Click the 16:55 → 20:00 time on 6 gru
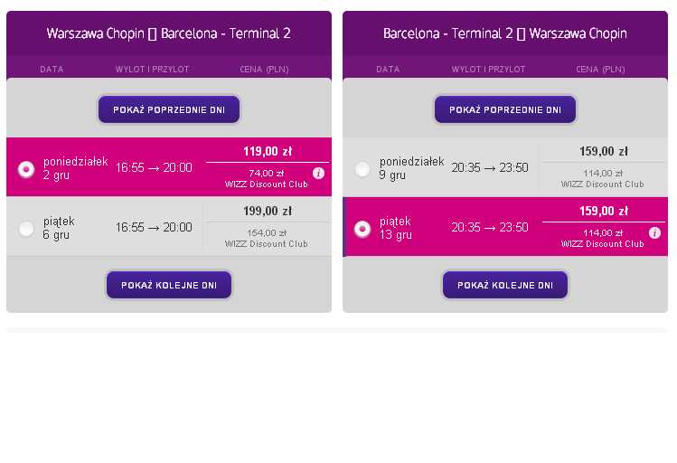 [154, 227]
